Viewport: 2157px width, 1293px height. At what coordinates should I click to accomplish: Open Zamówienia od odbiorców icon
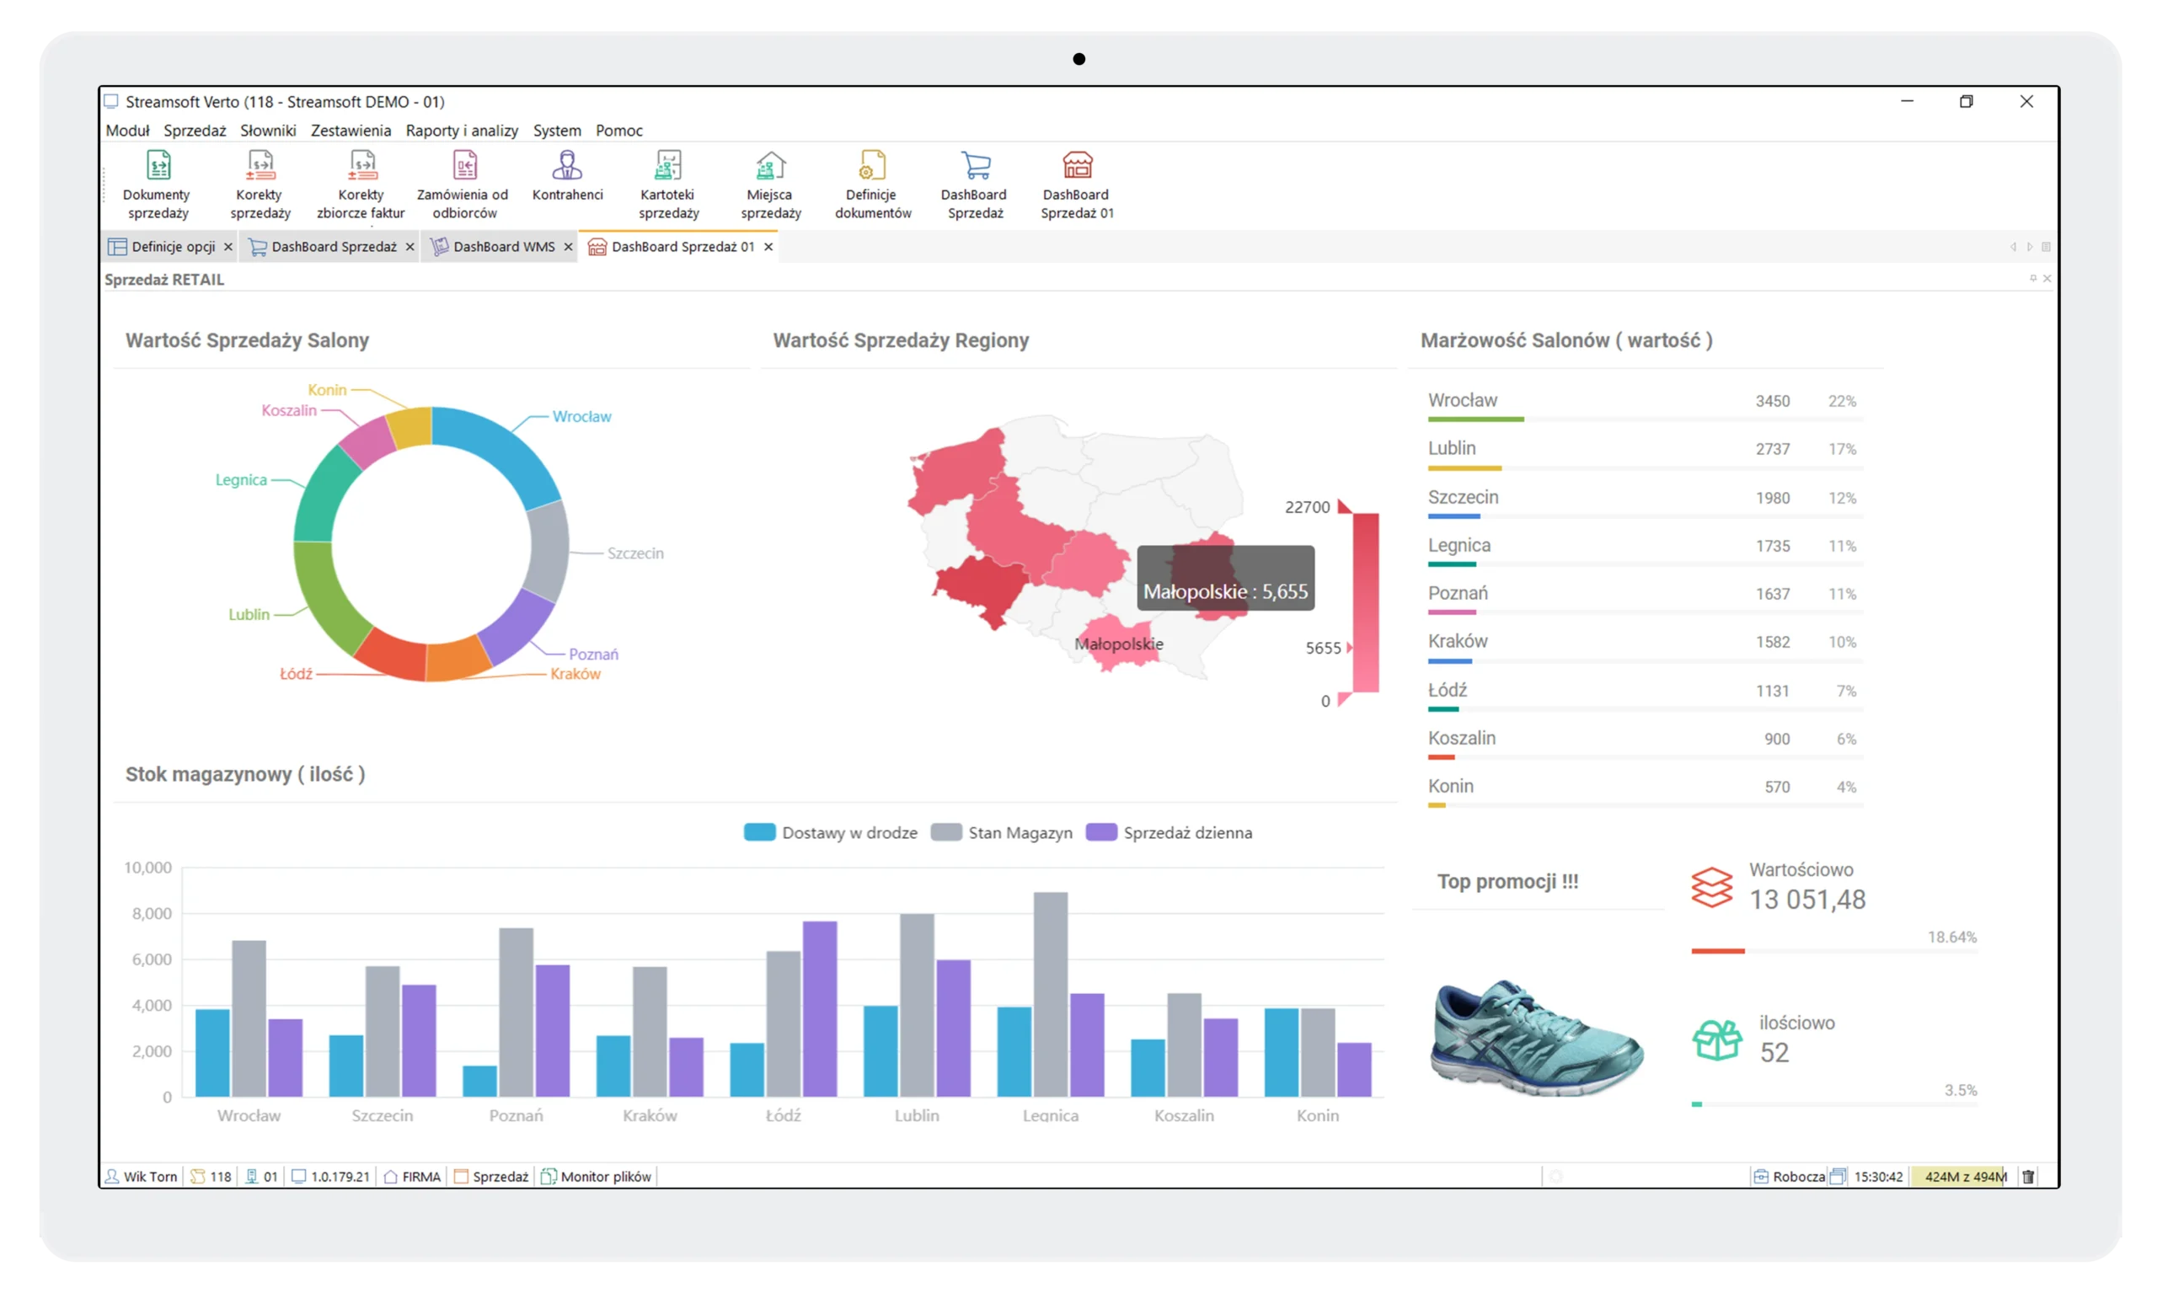pyautogui.click(x=463, y=184)
